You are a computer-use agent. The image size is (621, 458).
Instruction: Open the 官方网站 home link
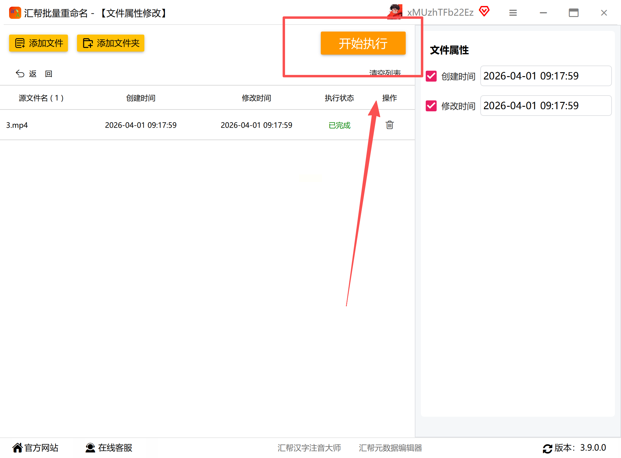click(x=35, y=448)
